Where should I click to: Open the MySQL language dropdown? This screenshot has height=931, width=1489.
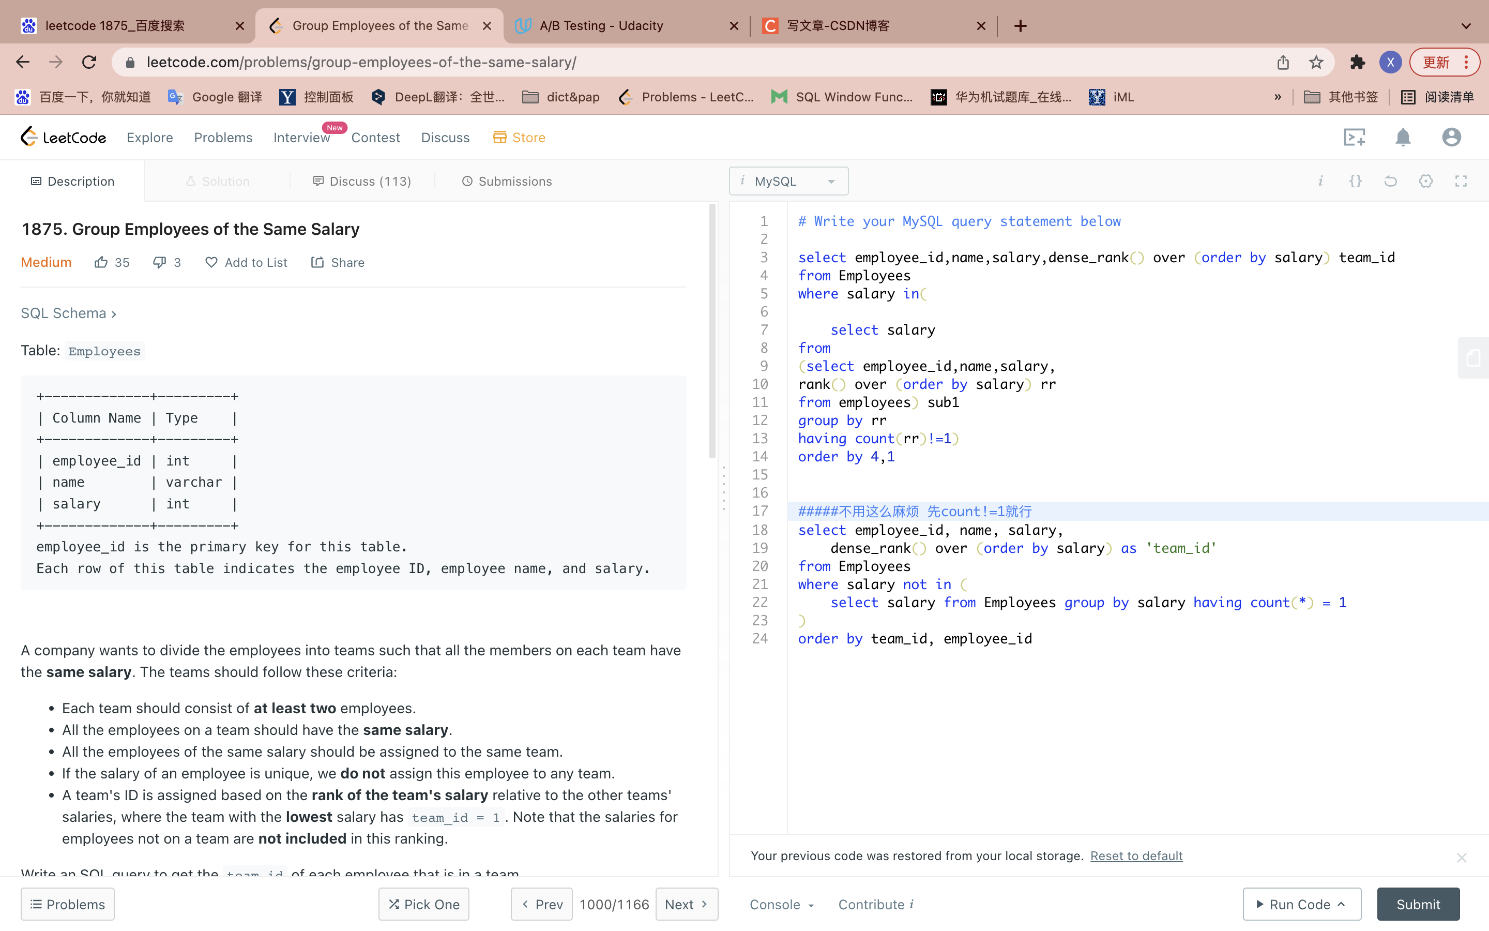[x=788, y=181]
